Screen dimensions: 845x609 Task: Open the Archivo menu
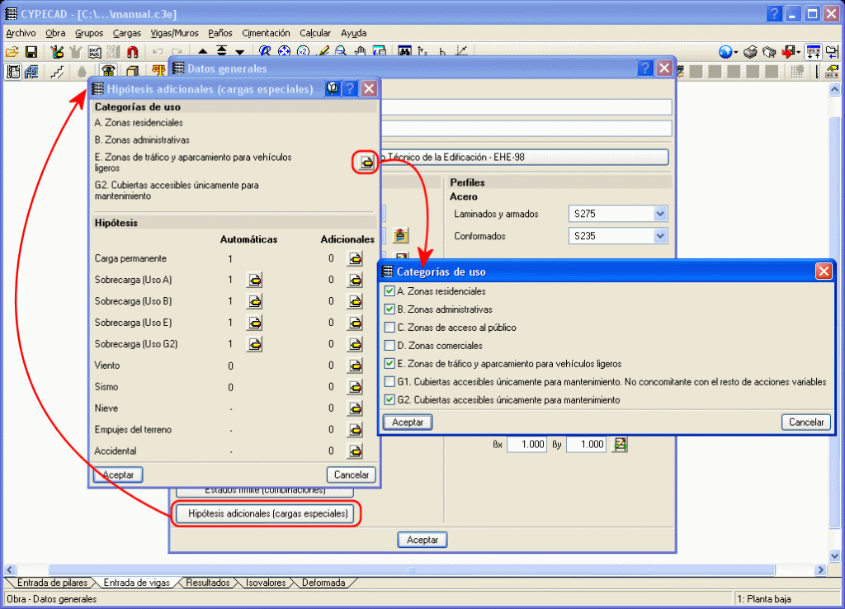click(x=21, y=33)
